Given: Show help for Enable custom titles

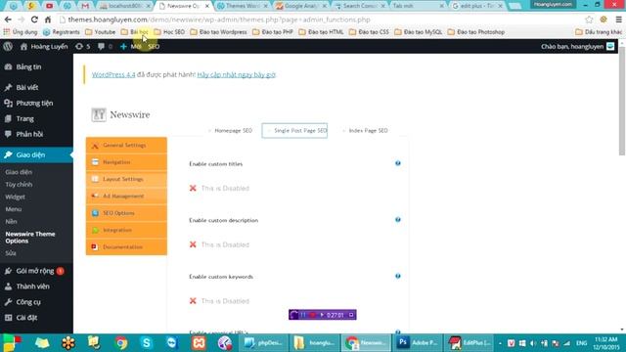Looking at the screenshot, I should tap(398, 163).
